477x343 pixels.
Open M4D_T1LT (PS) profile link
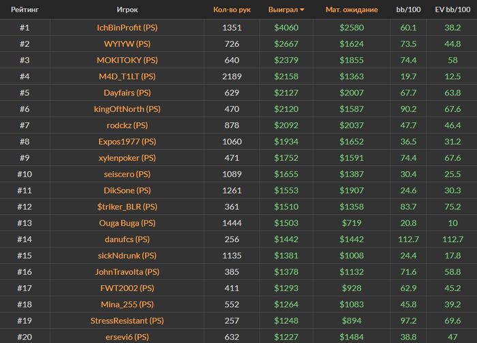tap(127, 77)
